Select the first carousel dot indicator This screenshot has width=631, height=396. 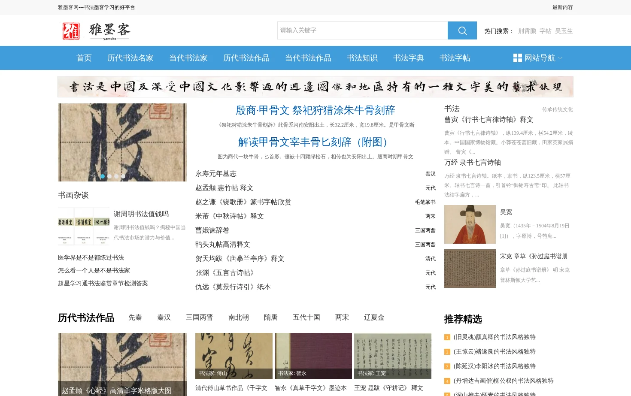point(103,176)
